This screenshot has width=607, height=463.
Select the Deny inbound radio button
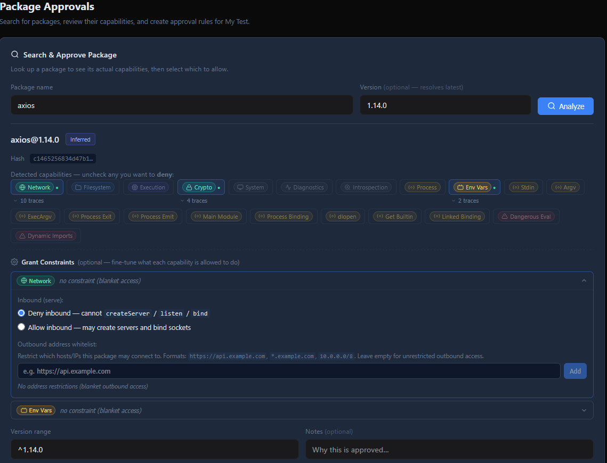point(21,313)
